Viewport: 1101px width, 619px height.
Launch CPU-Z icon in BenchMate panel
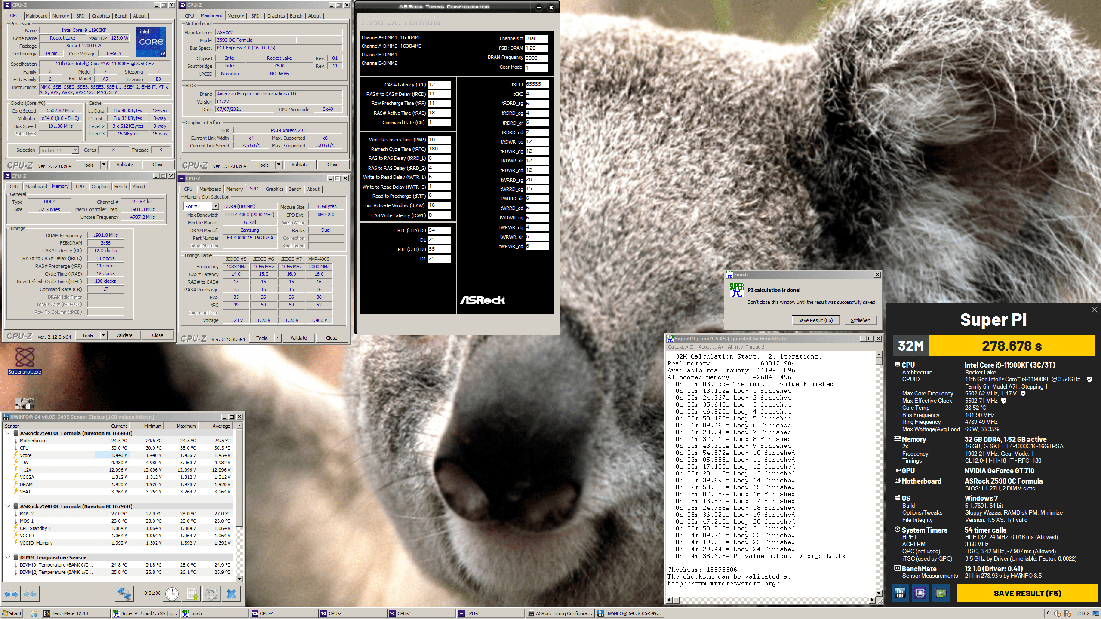click(920, 593)
